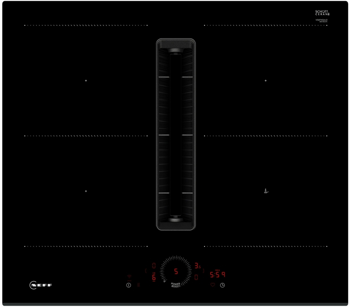Select the rear-right zone showing 3s

[197, 265]
